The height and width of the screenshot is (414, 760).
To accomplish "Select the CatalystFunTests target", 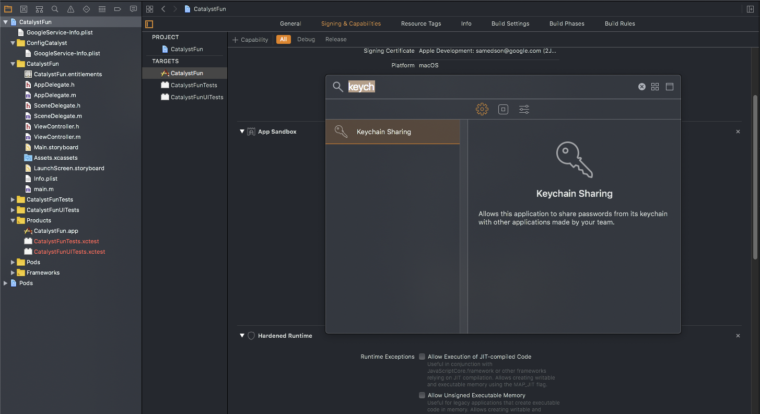I will click(x=189, y=85).
